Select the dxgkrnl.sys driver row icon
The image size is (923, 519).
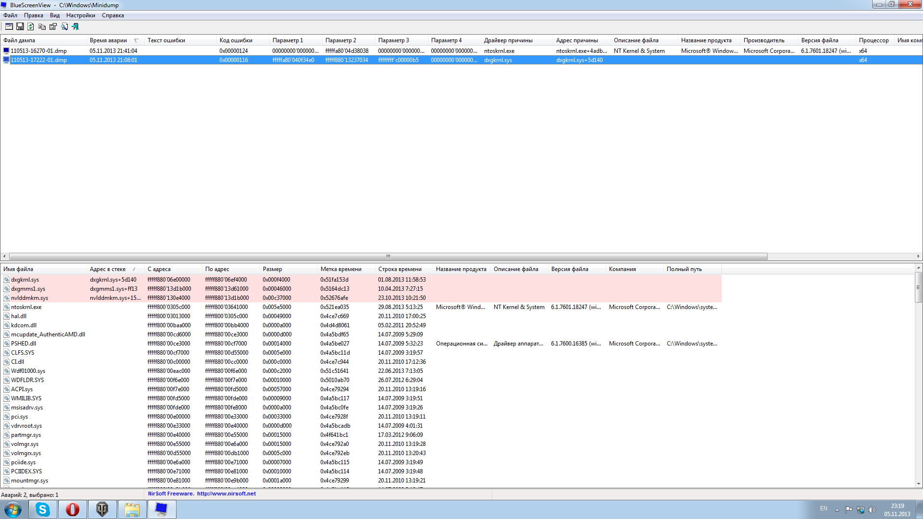(6, 280)
